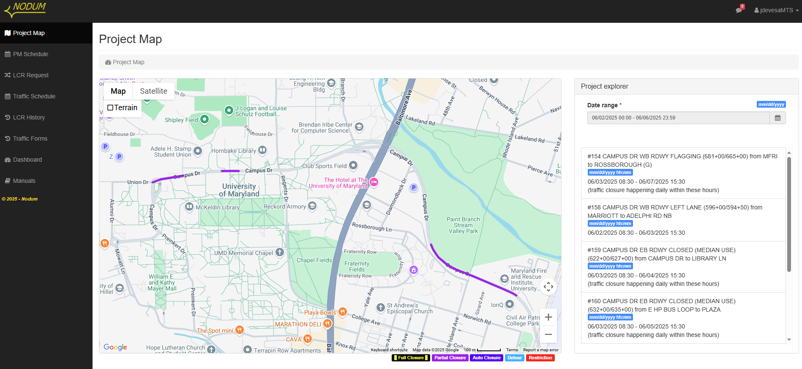The width and height of the screenshot is (802, 369).
Task: Click the parking marker near Diamondback Dr
Action: [414, 187]
